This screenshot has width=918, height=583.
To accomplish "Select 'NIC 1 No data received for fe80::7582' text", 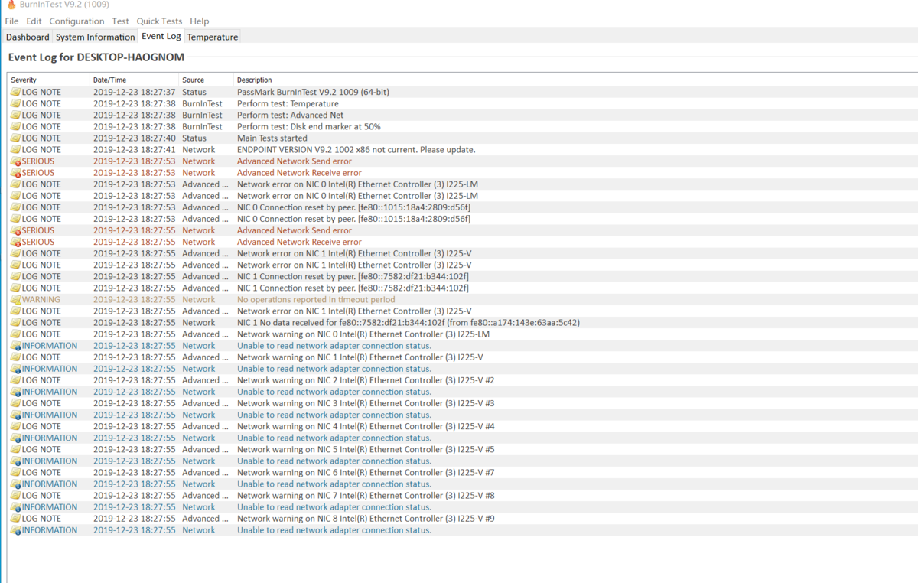I will [x=408, y=322].
